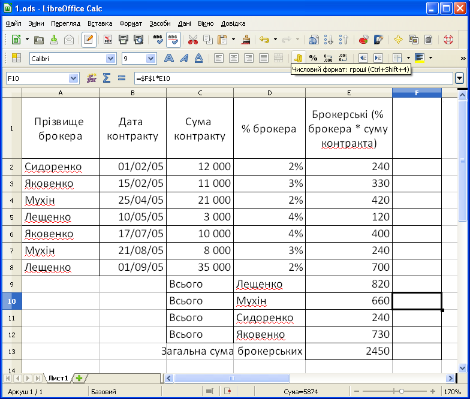Click the Sort Ascending icon
Screen dimensions: 470x399
[x=329, y=40]
